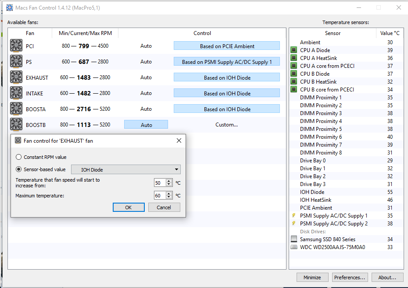Select the DIMM Proximity 6 sensor row
The height and width of the screenshot is (288, 408).
(x=346, y=137)
